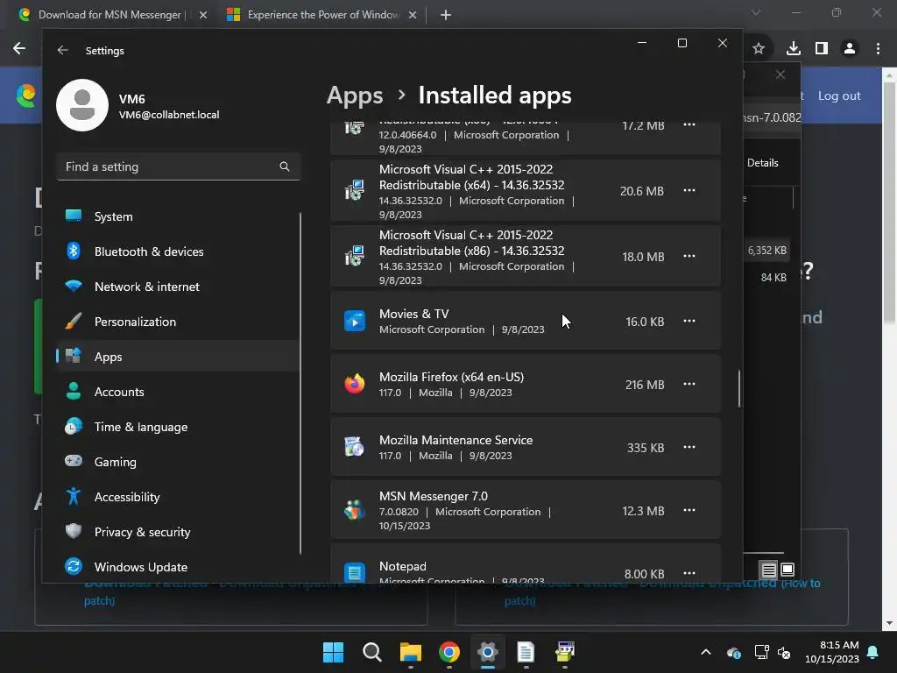Open options for 12.0.40664.0 redistributable entry
Screen dimensions: 897x673
[689, 124]
